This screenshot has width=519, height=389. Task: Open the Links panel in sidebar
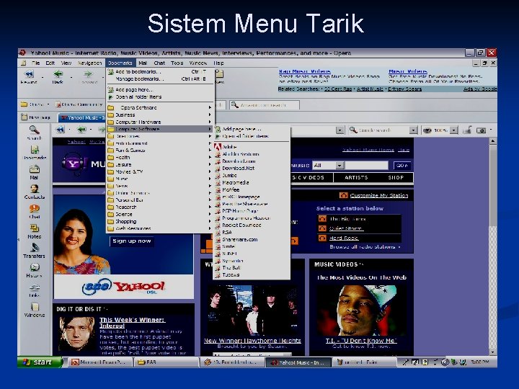pyautogui.click(x=34, y=290)
